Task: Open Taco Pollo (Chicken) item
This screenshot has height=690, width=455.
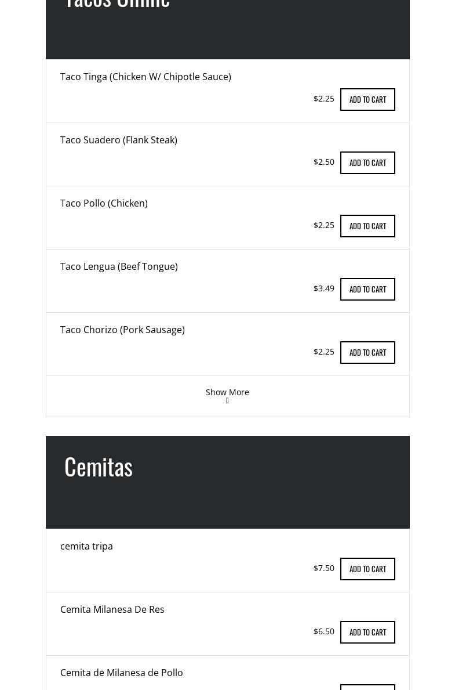Action: 104,203
